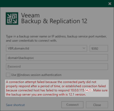The image size is (114, 111).
Task: Select the highlighted 9420 port in the error
Action: (88, 90)
